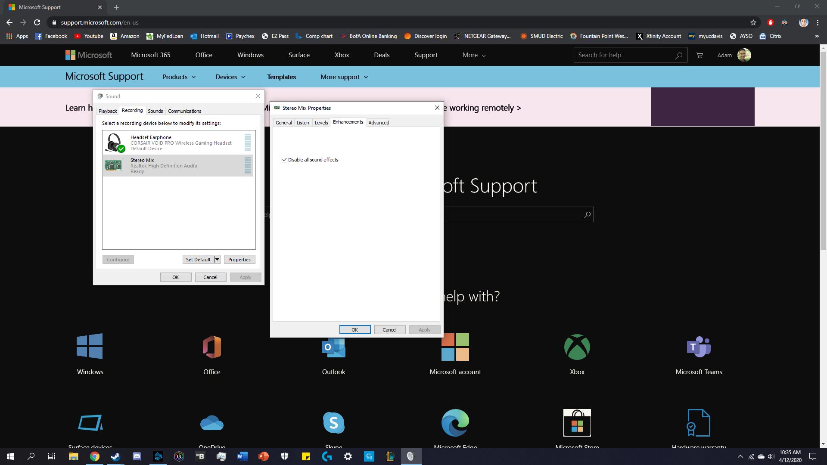Select Headset Earphone recording device
The image size is (827, 465).
click(x=178, y=143)
